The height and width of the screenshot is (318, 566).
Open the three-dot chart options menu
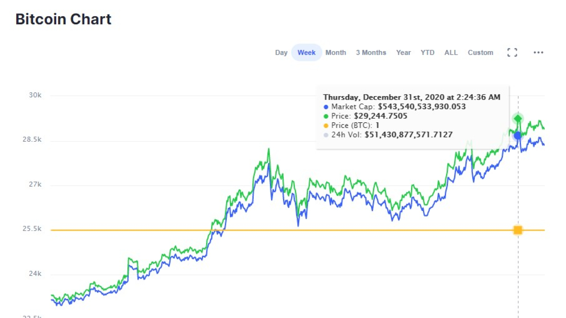pyautogui.click(x=538, y=53)
